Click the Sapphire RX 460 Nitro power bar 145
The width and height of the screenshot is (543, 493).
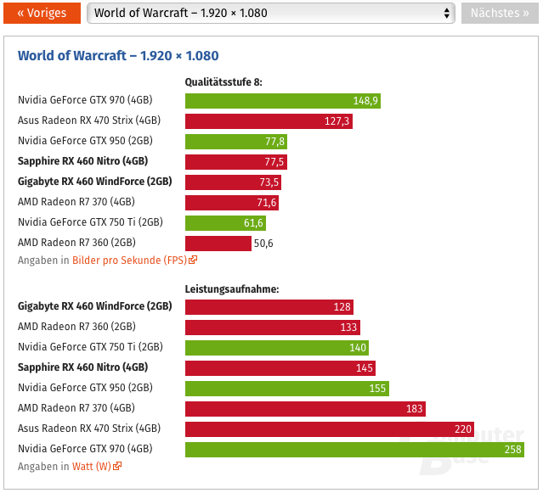coord(280,368)
